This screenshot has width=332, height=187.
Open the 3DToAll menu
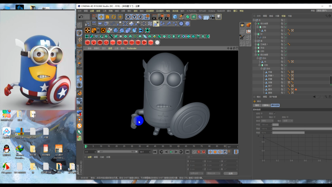tap(202, 11)
